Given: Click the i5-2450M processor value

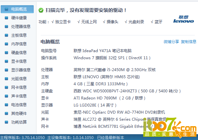Looking at the screenshot, I should pos(115,70).
